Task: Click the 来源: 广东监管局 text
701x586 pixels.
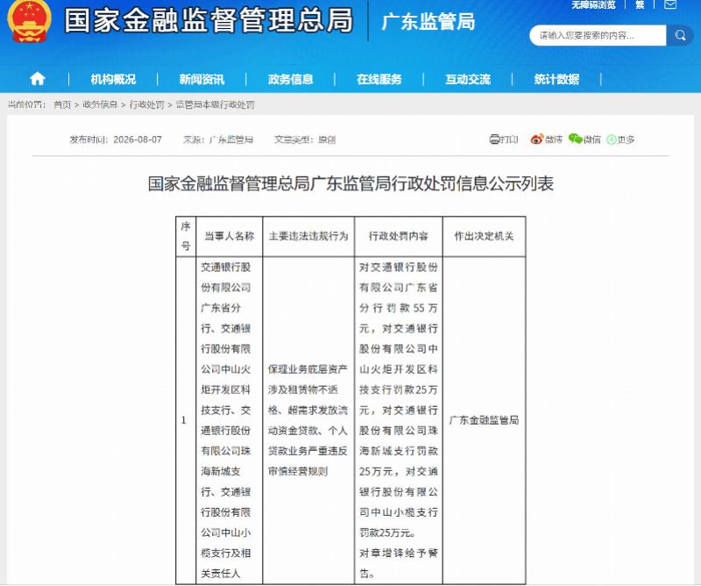Action: pyautogui.click(x=218, y=139)
